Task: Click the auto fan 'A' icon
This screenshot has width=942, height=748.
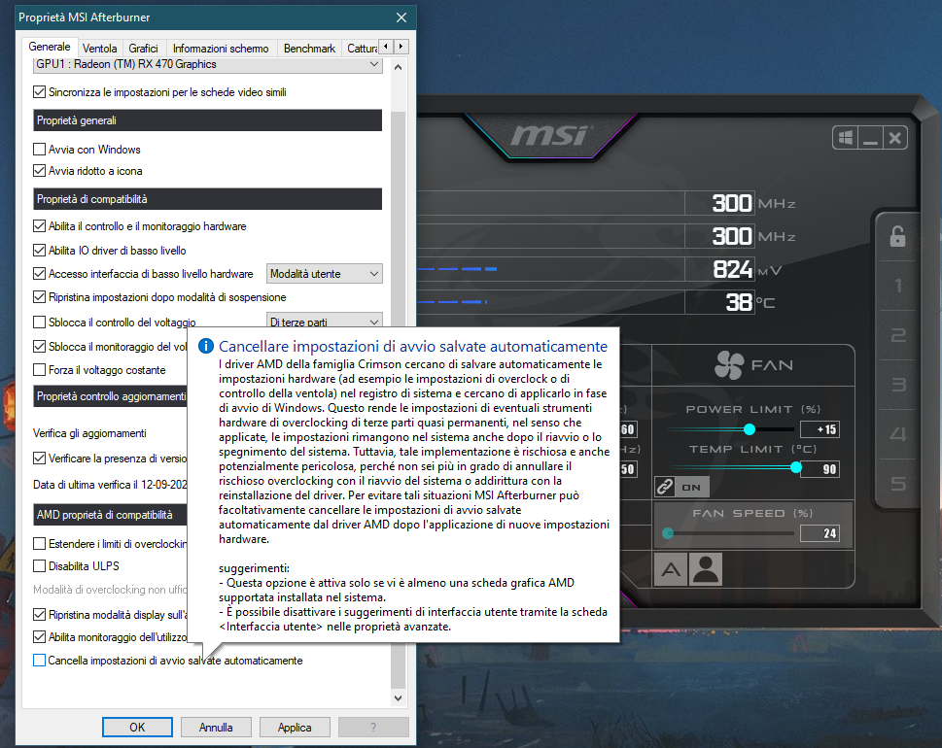Action: (671, 569)
